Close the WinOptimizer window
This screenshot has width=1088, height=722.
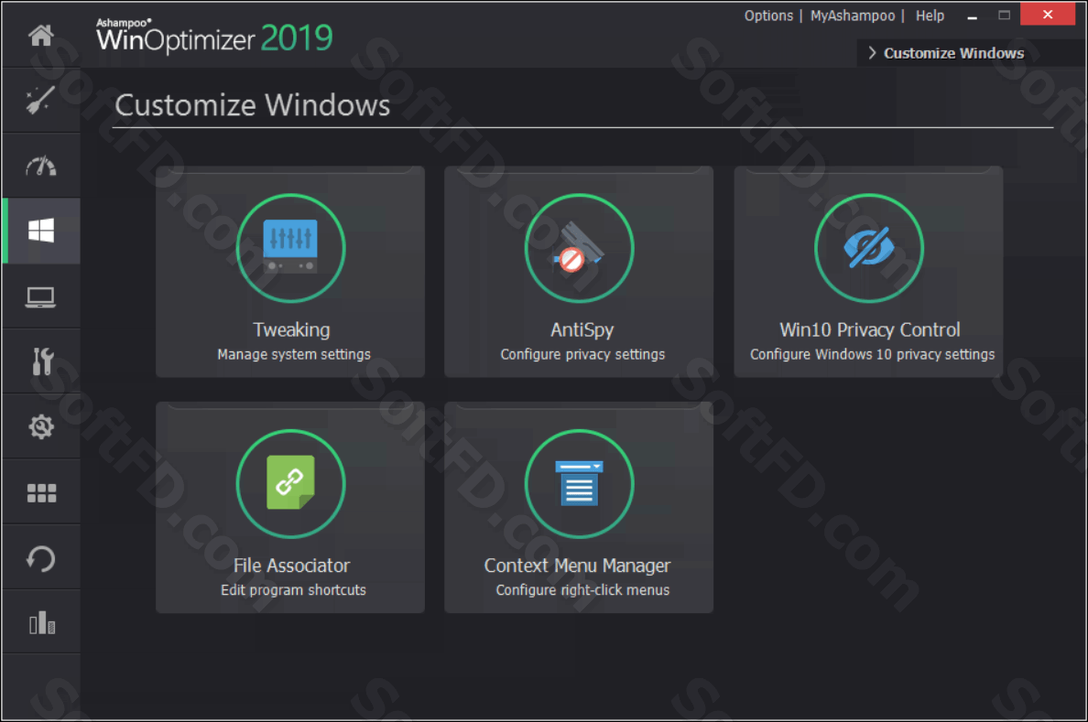click(1048, 15)
